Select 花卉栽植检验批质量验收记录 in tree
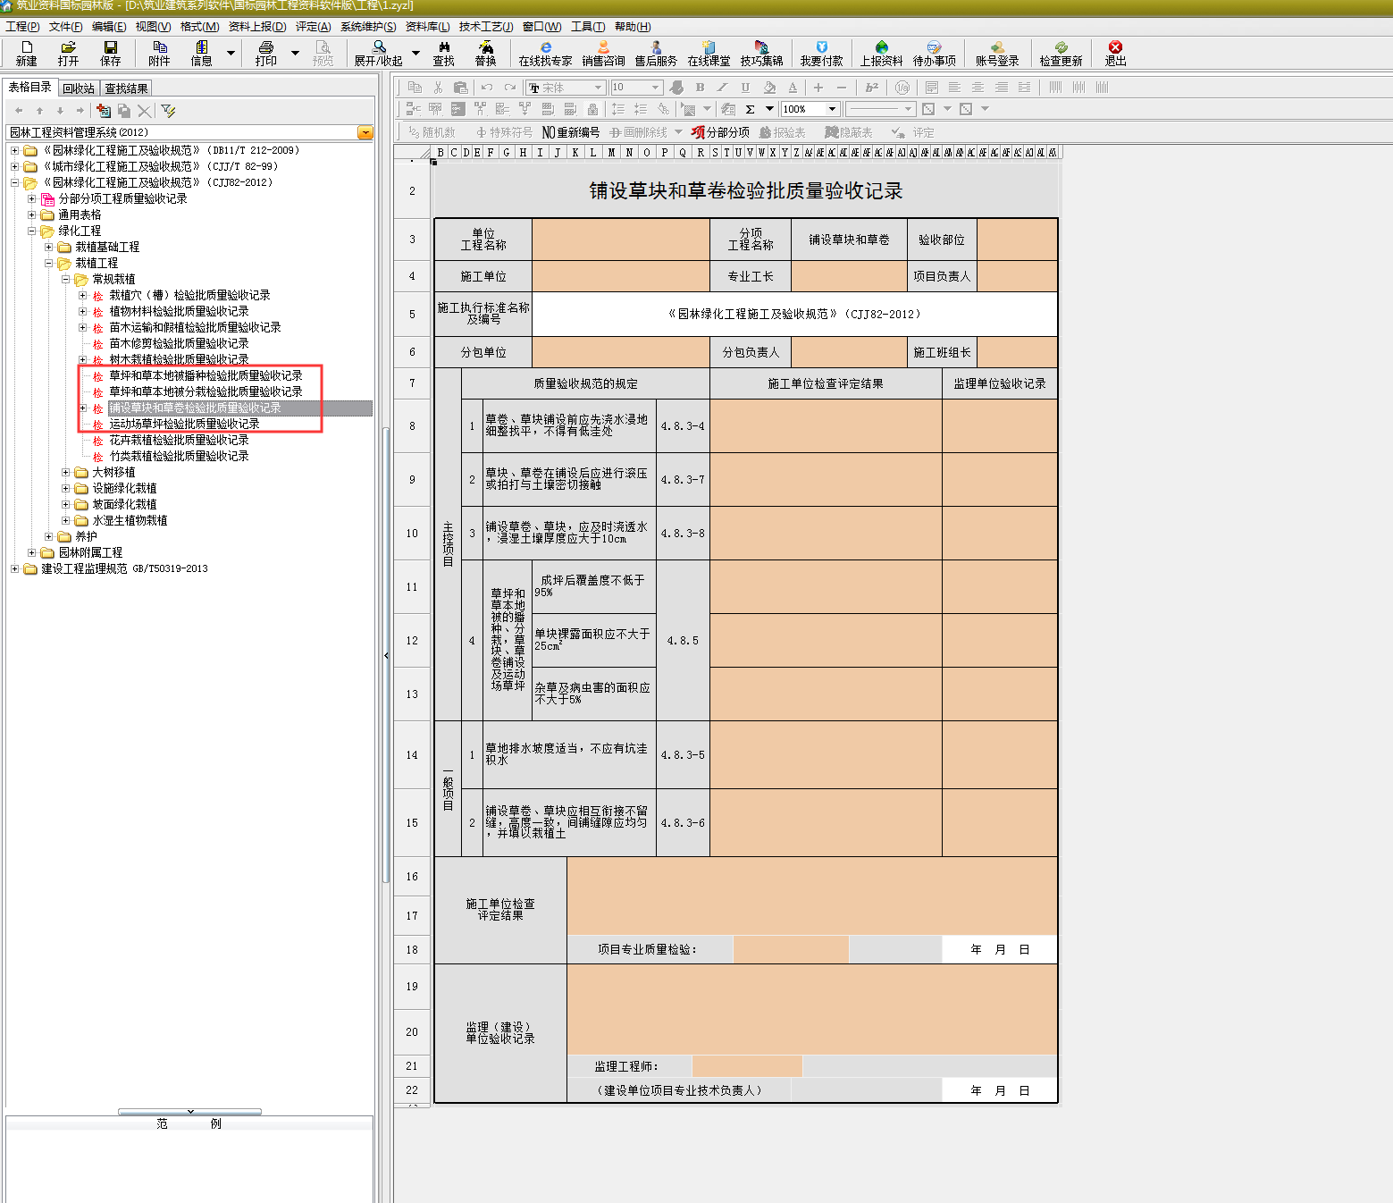1393x1203 pixels. tap(179, 440)
